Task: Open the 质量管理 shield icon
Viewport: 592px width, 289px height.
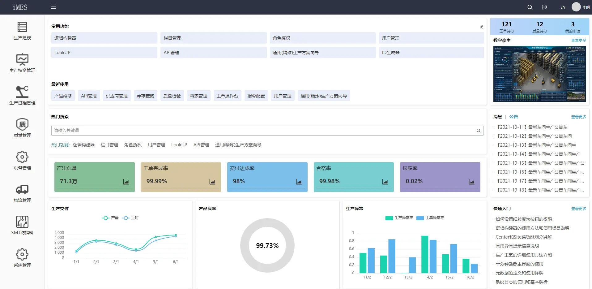Action: [22, 124]
